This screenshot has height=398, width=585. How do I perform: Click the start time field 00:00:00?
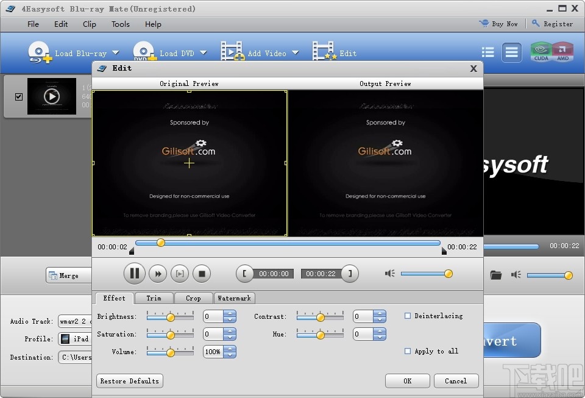point(274,274)
